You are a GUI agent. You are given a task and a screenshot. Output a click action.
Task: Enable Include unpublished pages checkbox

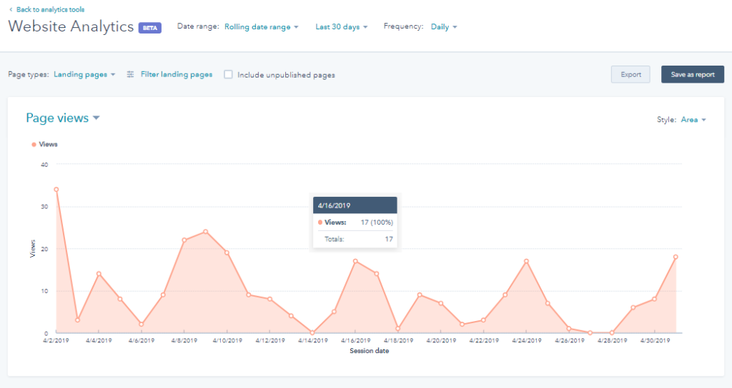(228, 74)
